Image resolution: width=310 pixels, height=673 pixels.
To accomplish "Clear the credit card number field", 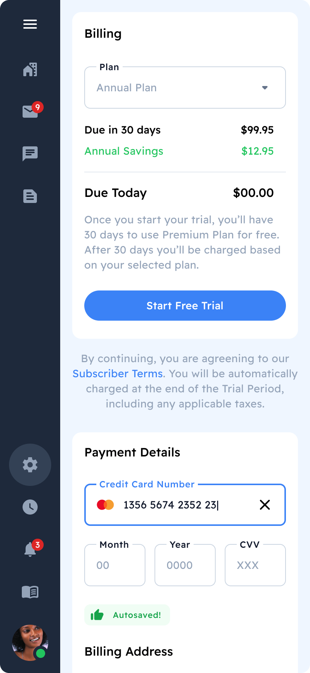I will coord(265,504).
